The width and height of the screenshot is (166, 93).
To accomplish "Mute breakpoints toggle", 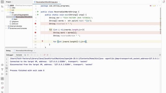I will (47, 55).
